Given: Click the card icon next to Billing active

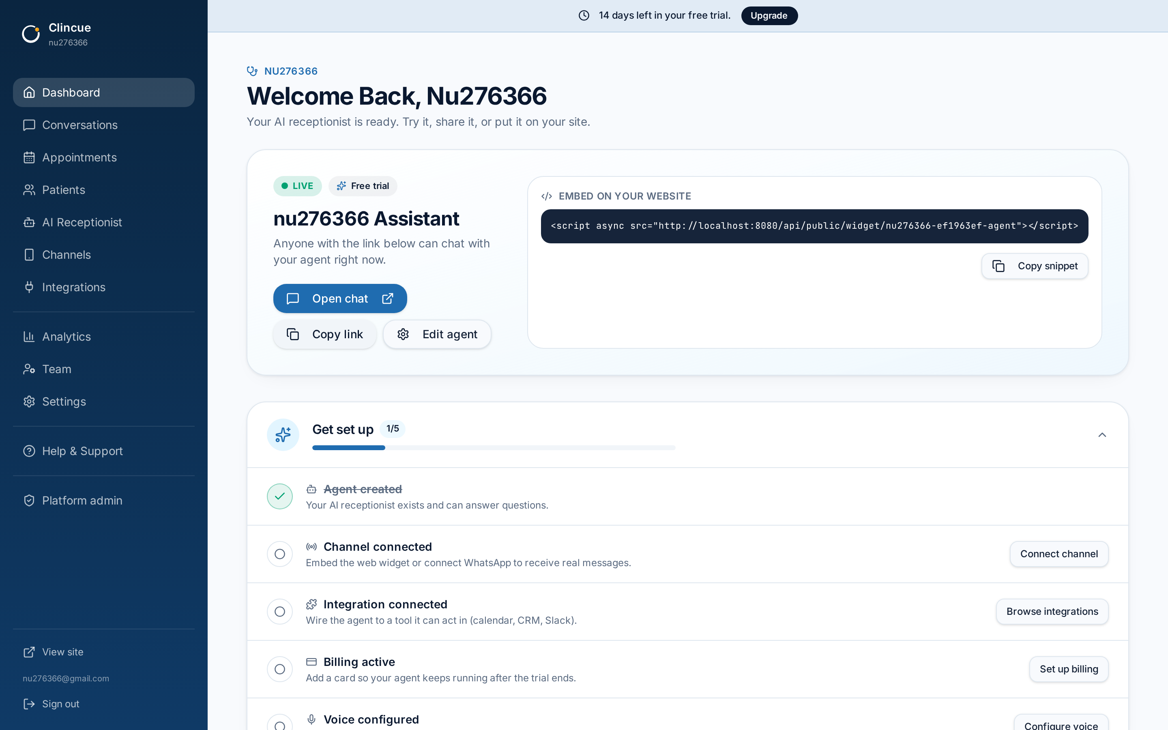Looking at the screenshot, I should (311, 661).
